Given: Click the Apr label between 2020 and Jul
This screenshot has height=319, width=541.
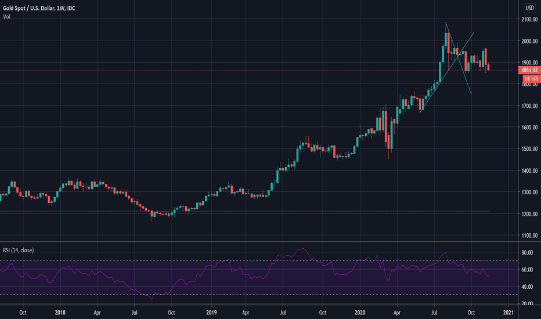Looking at the screenshot, I should coord(397,313).
